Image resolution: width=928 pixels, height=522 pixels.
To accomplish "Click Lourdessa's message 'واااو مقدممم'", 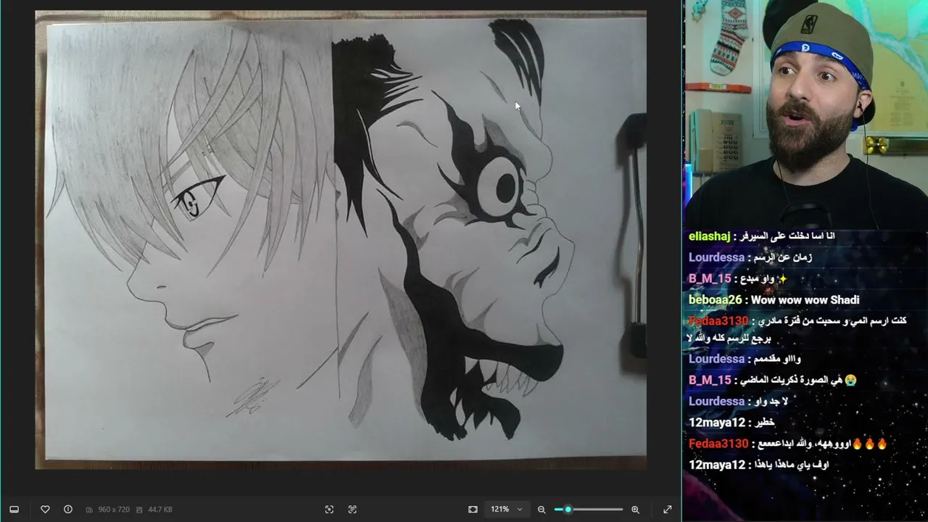I will pos(777,360).
